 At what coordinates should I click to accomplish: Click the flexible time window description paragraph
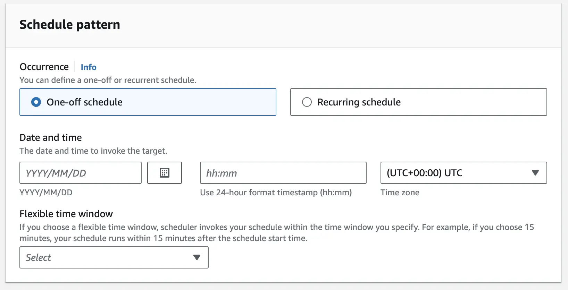[277, 233]
